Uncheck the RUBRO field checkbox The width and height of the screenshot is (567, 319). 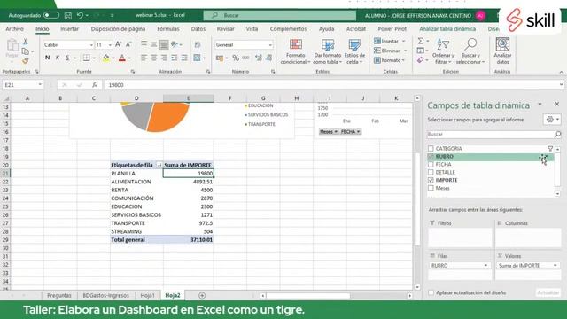431,157
